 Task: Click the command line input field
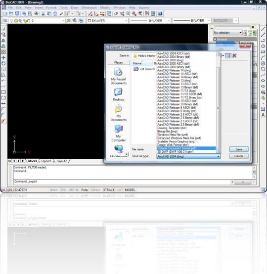122,182
